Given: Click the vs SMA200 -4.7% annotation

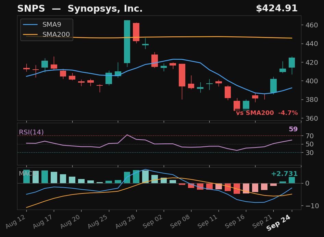Looking at the screenshot, I should (x=267, y=113).
